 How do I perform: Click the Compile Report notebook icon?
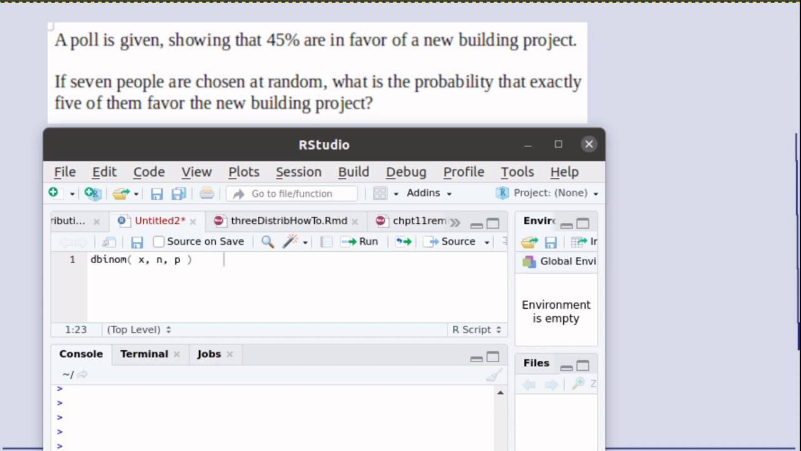click(326, 242)
